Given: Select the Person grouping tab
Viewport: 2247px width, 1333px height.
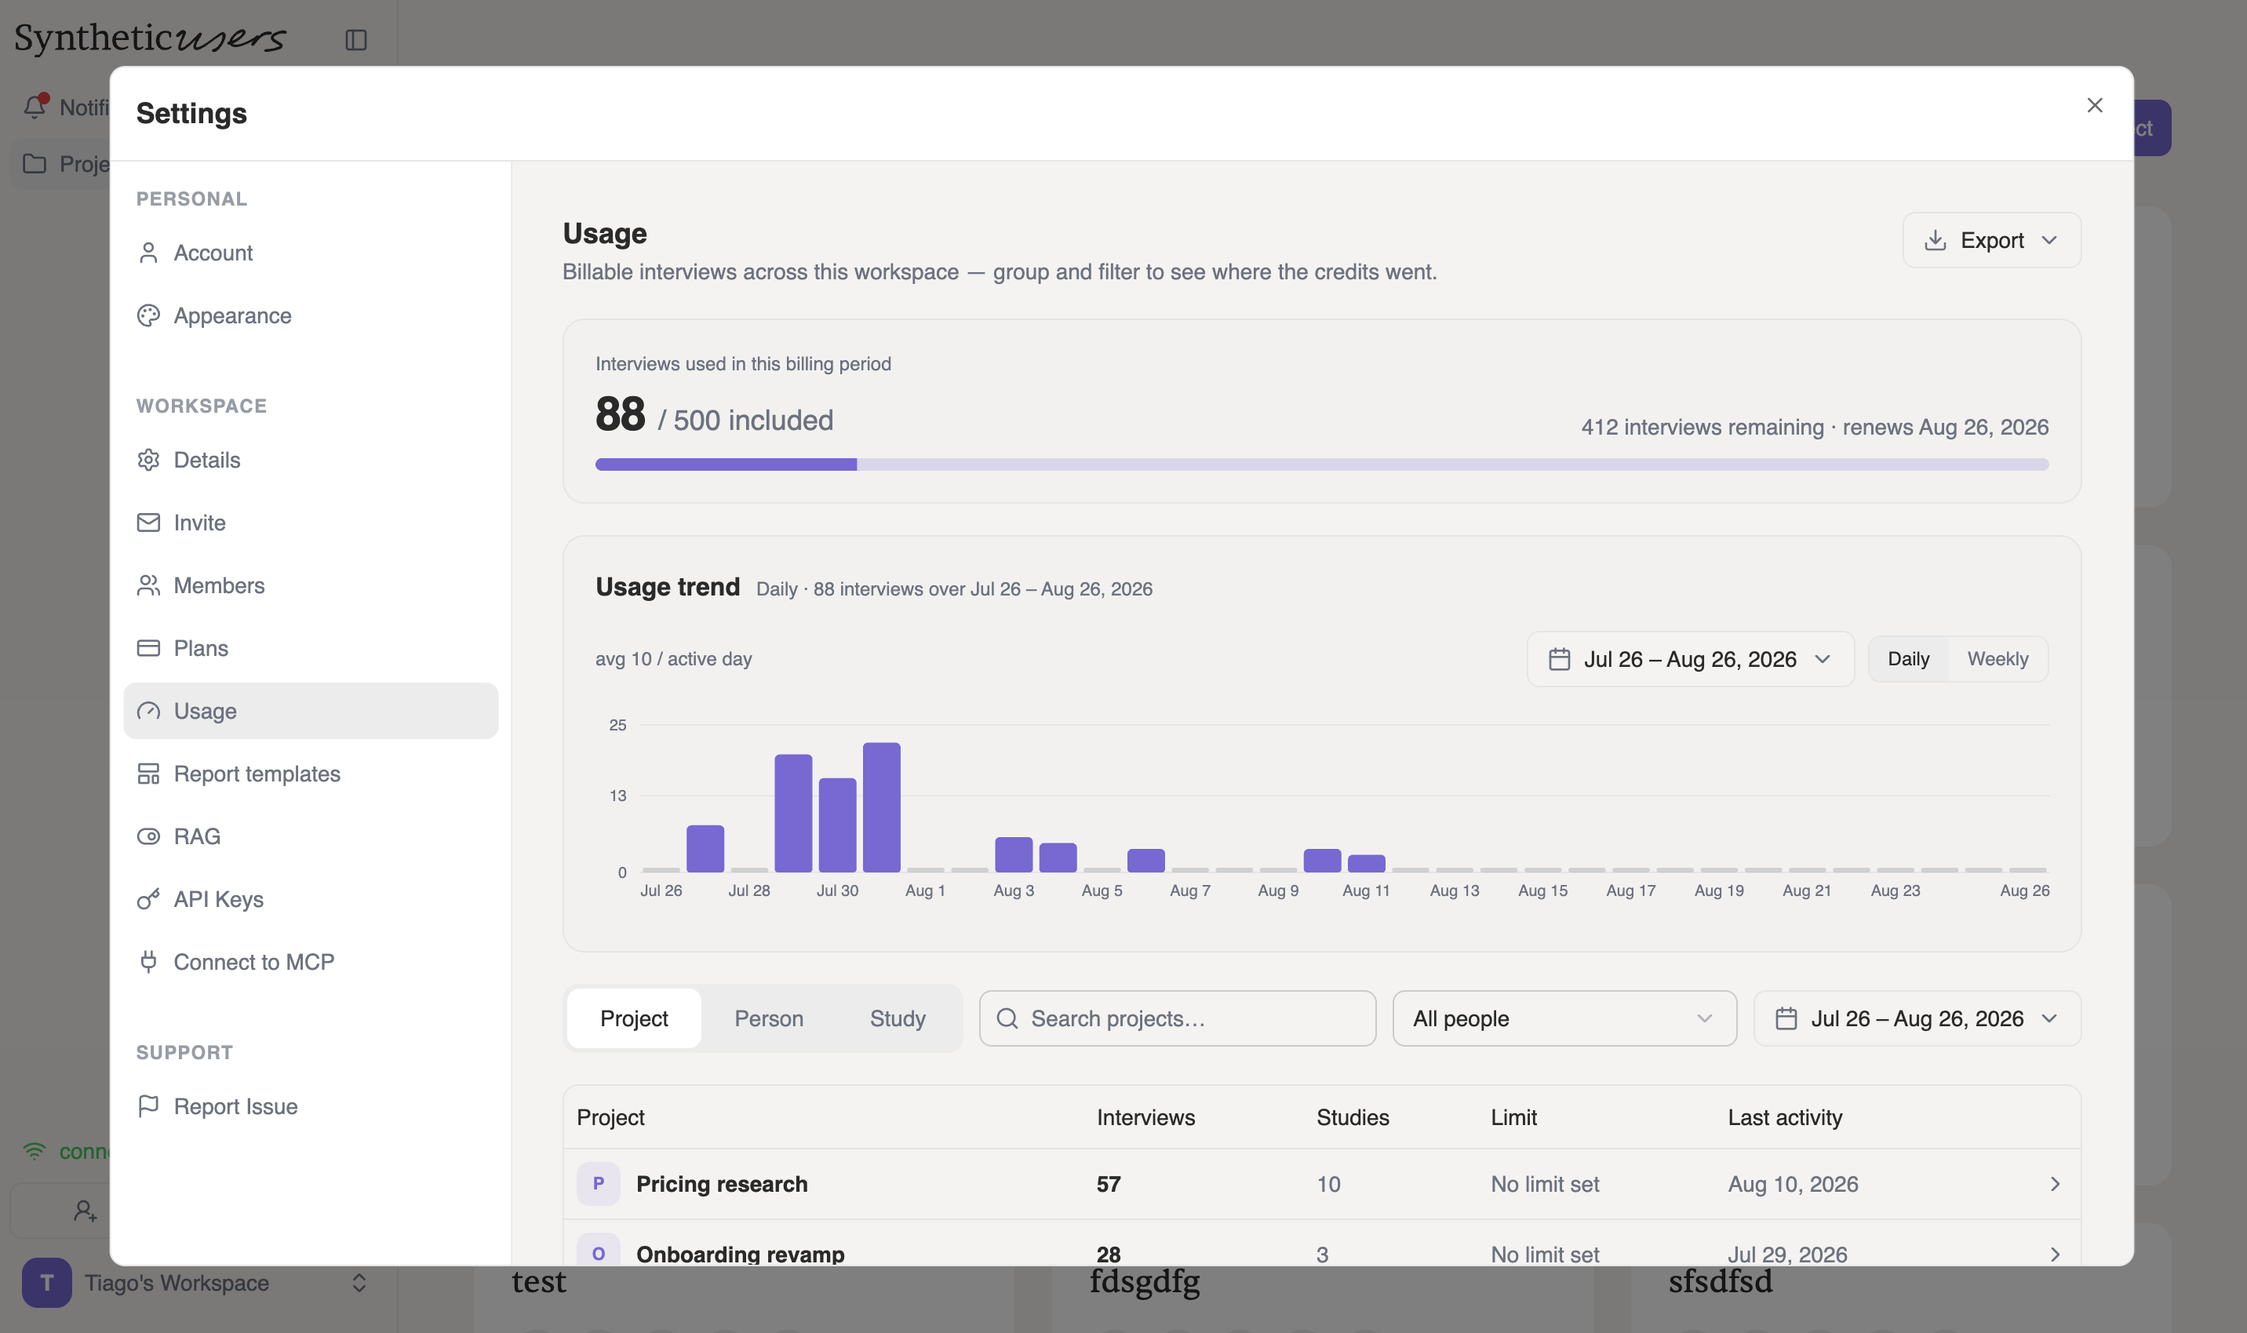Looking at the screenshot, I should tap(769, 1018).
